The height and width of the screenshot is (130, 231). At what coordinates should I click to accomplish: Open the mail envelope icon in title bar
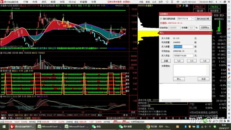pyautogui.click(x=178, y=2)
